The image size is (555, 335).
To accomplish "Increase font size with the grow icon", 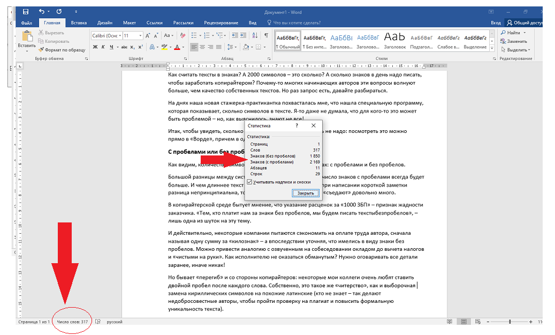I will pos(148,35).
